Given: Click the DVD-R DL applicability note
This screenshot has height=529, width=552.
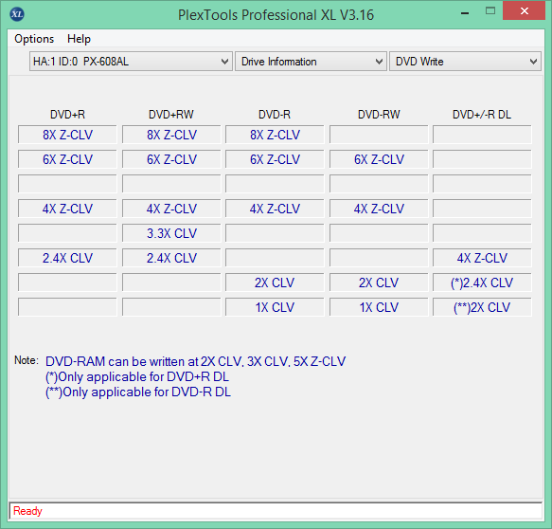Looking at the screenshot, I should click(x=138, y=392).
